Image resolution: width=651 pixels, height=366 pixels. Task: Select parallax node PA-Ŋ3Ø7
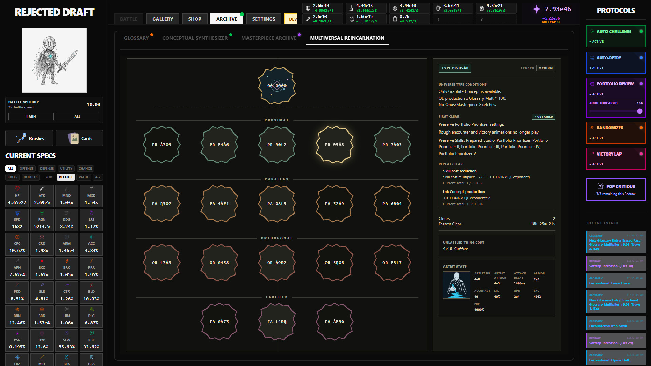[x=161, y=204]
